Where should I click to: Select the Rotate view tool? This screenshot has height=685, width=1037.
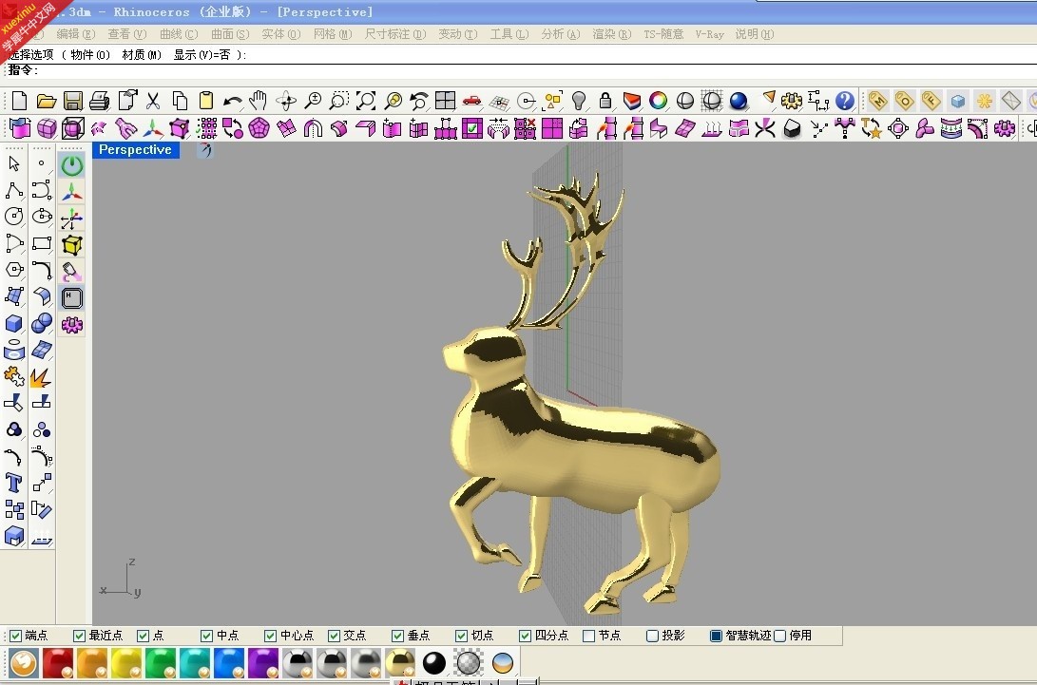(x=286, y=101)
